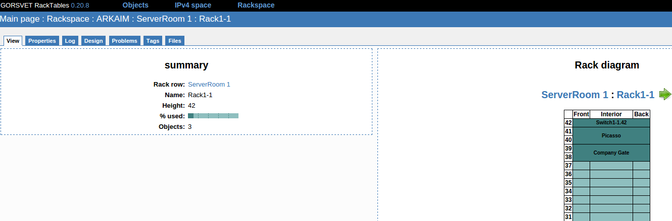Click rack unit number 41
672x221 pixels.
(x=568, y=131)
